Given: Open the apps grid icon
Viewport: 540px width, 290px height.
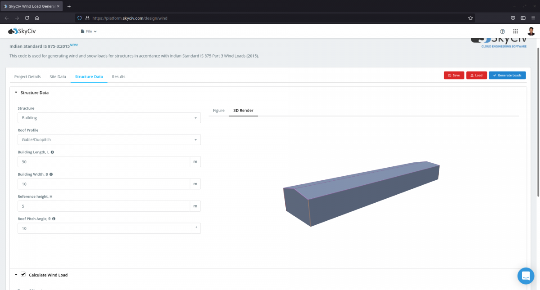Looking at the screenshot, I should pyautogui.click(x=516, y=31).
